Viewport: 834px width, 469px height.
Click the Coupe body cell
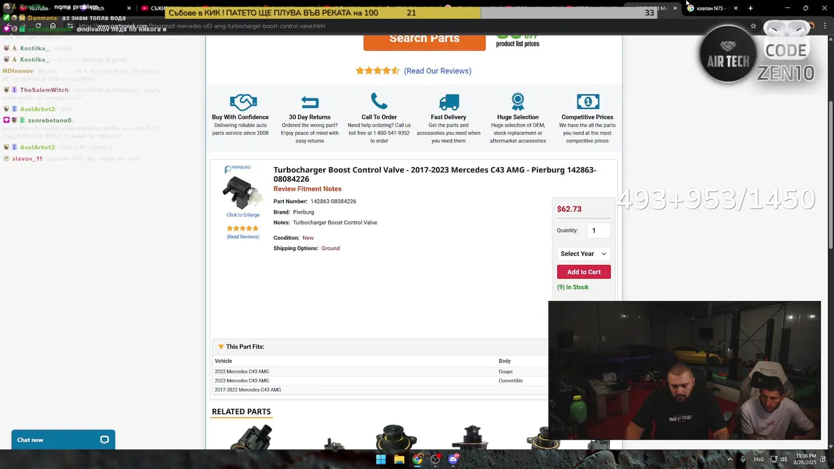click(x=506, y=371)
